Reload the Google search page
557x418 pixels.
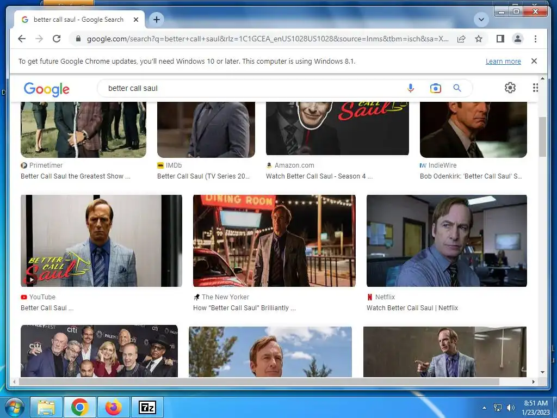click(57, 39)
